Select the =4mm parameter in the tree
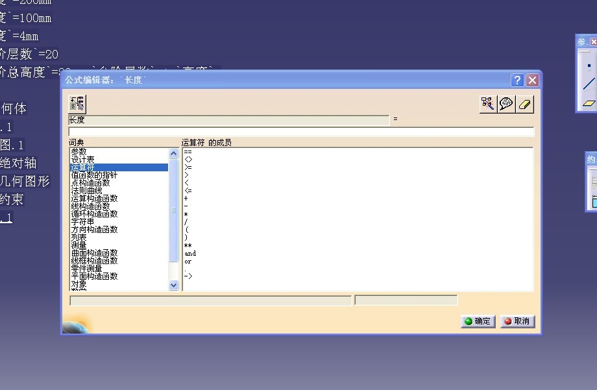Image resolution: width=597 pixels, height=390 pixels. [x=19, y=36]
